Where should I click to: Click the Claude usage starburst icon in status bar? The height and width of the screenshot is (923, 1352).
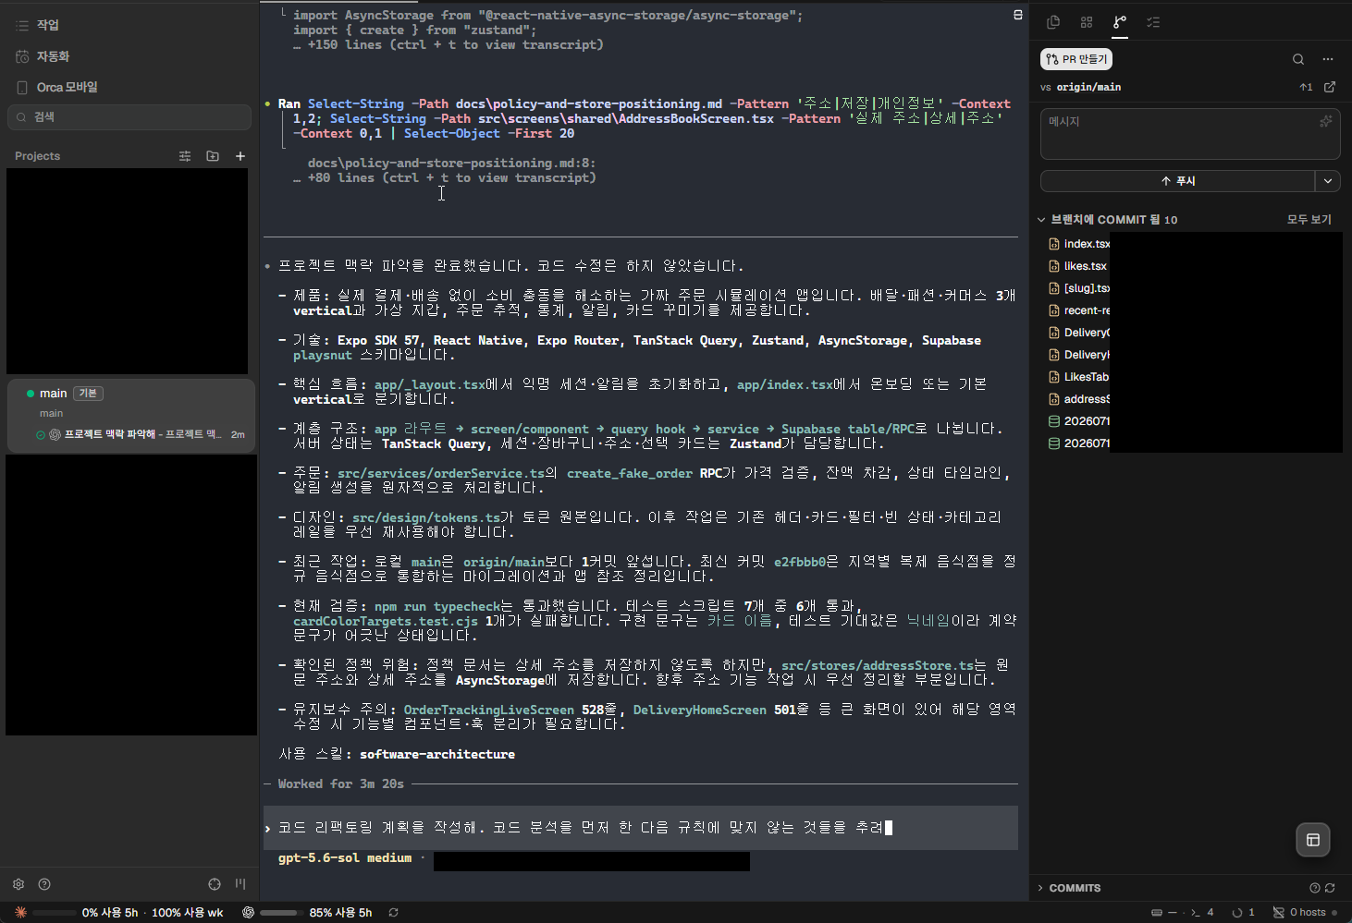pos(20,912)
